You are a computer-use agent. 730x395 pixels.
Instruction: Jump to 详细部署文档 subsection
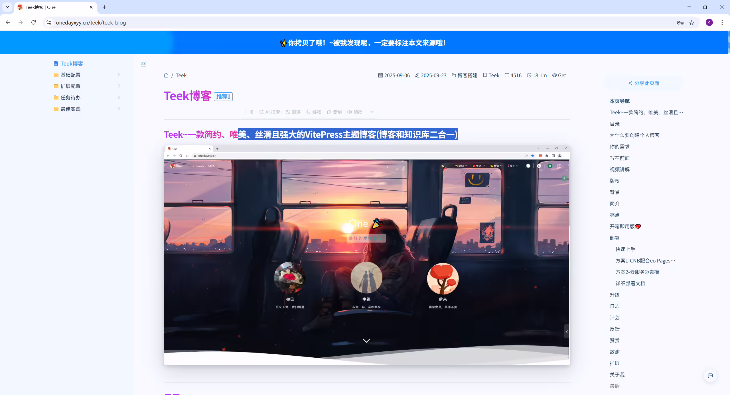[x=630, y=283]
